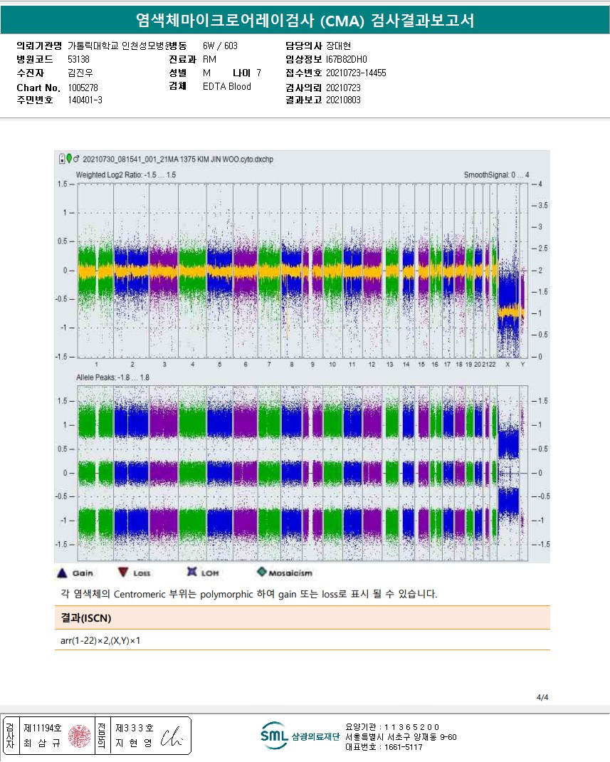Select test request date 20210723

343,88
